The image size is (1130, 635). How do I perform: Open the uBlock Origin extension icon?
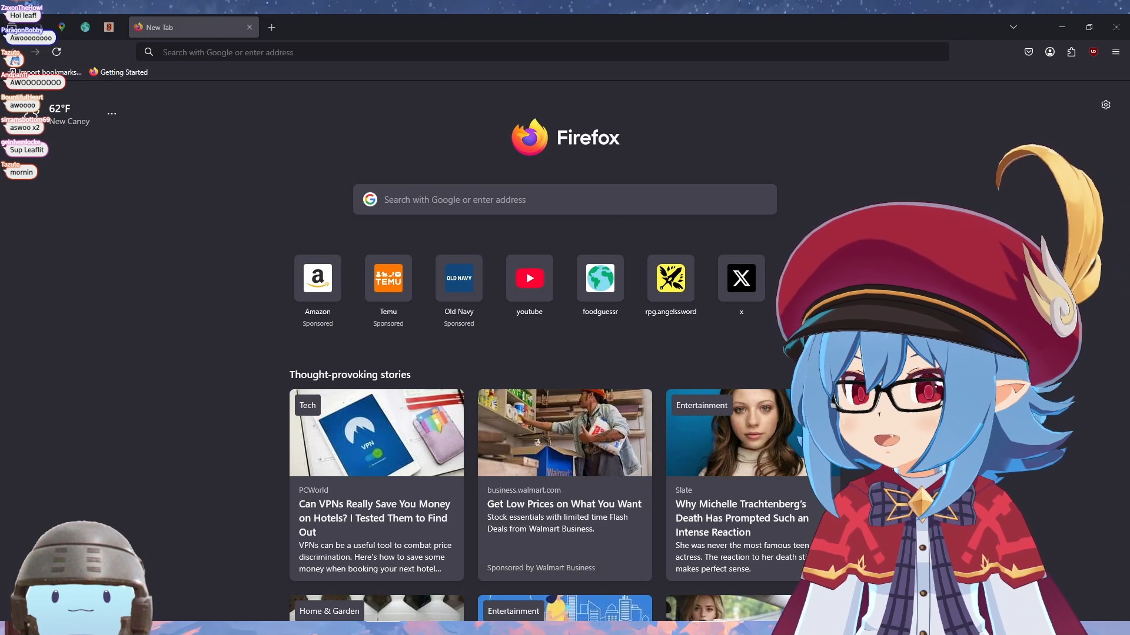[x=1094, y=52]
